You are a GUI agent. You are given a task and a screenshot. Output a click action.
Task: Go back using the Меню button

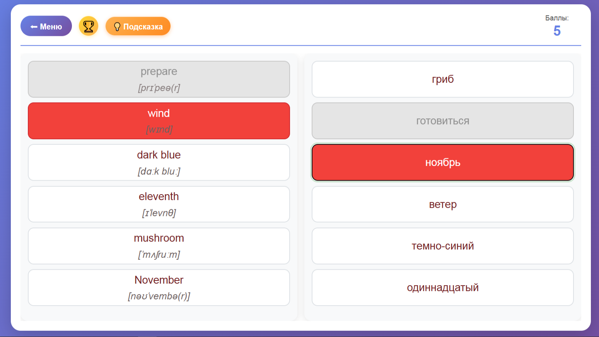46,26
